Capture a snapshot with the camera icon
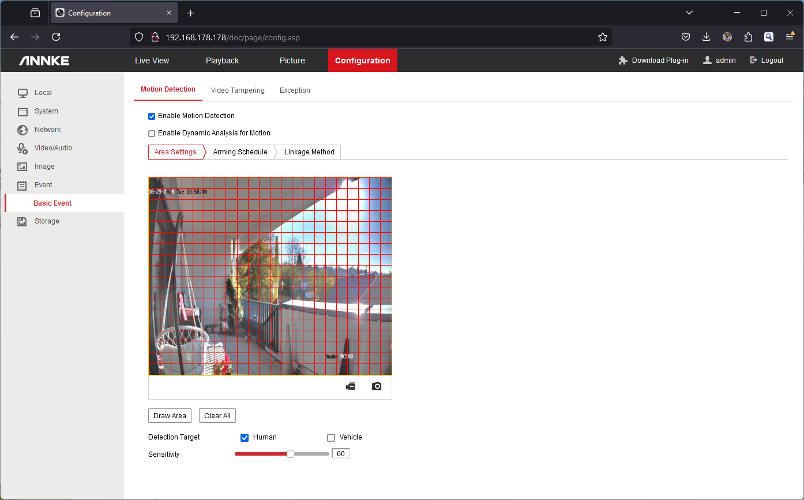 (377, 387)
